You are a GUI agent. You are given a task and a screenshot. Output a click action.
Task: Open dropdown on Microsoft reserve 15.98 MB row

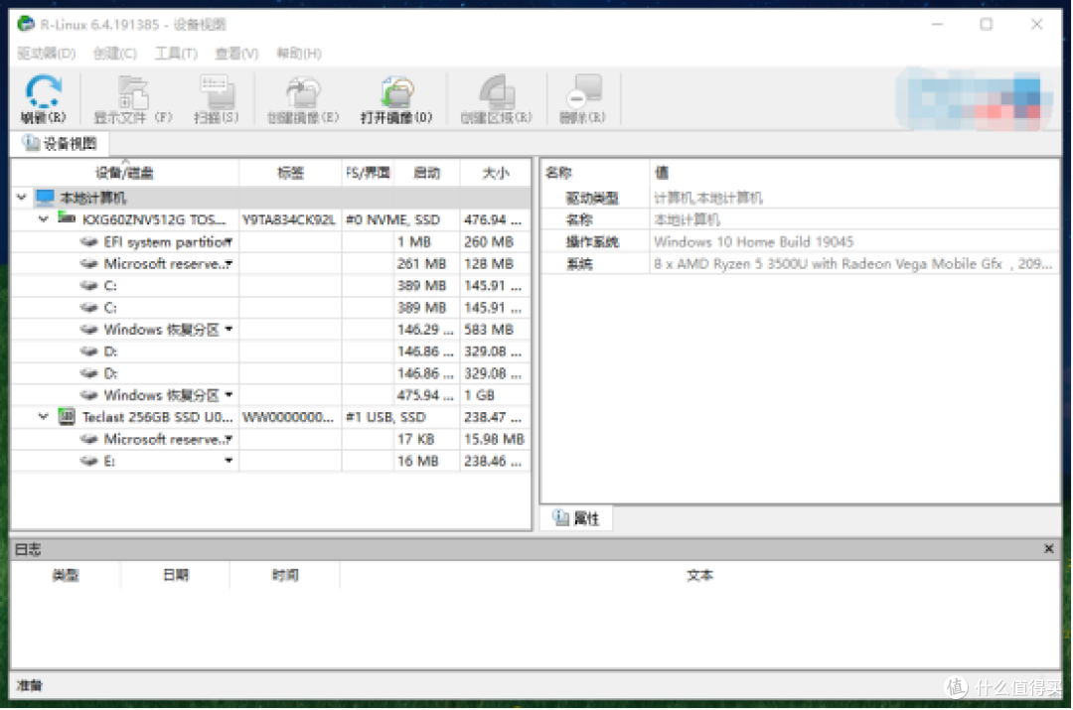[x=229, y=439]
